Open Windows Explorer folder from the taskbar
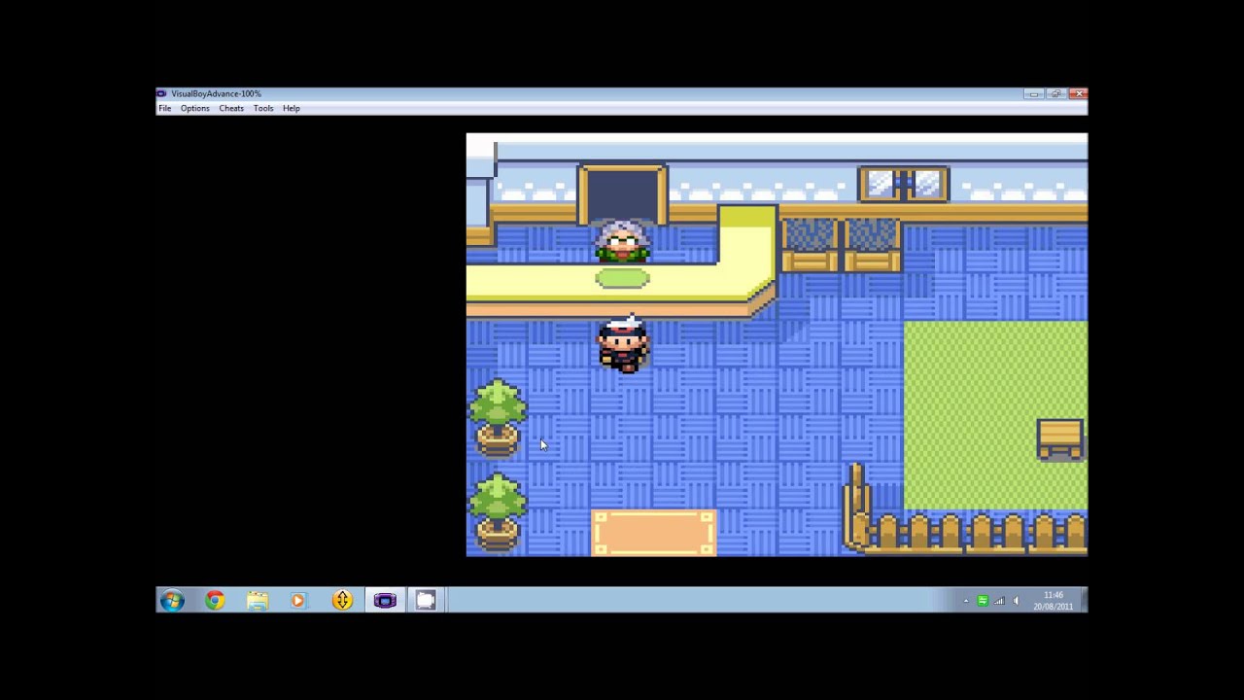 [x=258, y=601]
